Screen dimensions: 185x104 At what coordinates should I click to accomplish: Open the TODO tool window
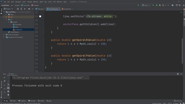pos(13,101)
